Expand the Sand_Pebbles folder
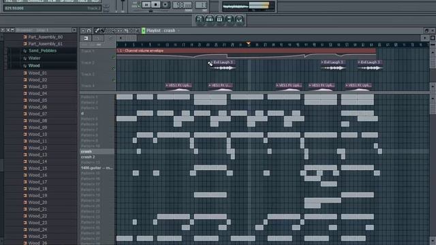The width and height of the screenshot is (436, 245). pyautogui.click(x=42, y=51)
